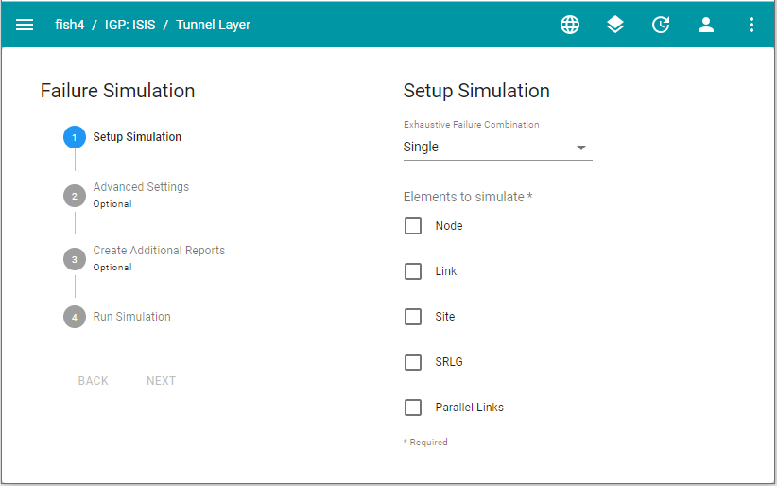Open Create Additional Reports step

[159, 251]
